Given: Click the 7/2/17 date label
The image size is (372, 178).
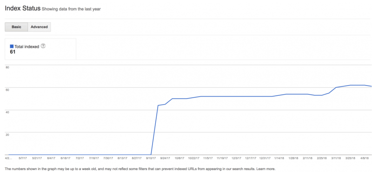Looking at the screenshot, I should click(80, 158).
